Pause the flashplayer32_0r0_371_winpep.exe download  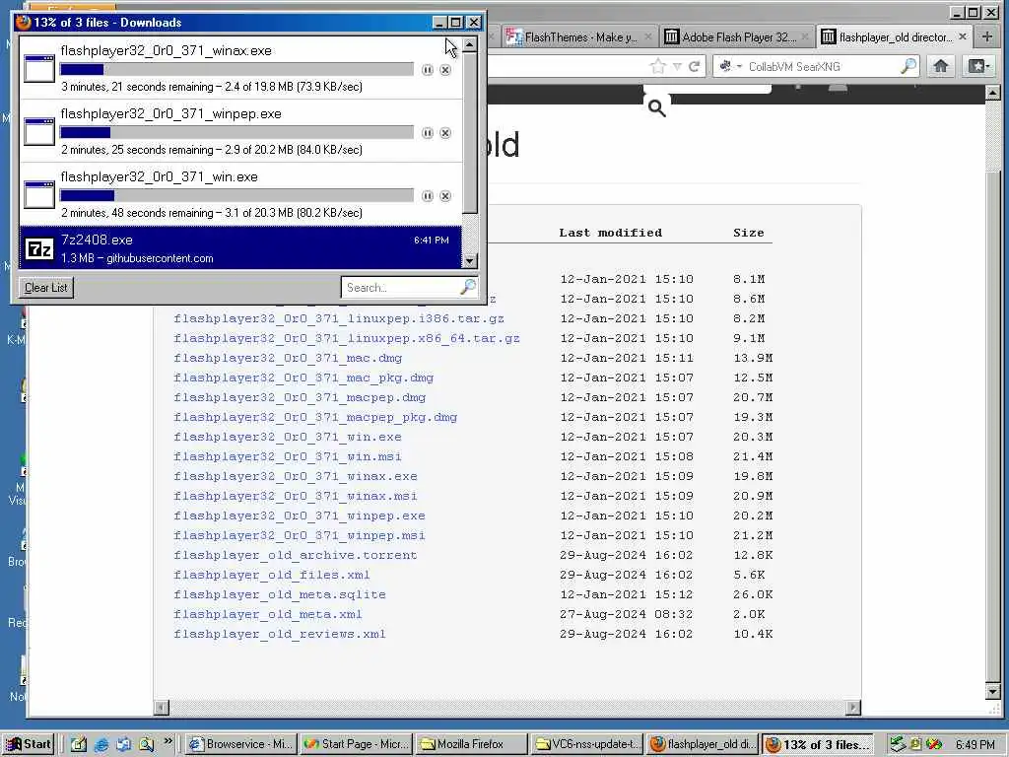[x=428, y=133]
